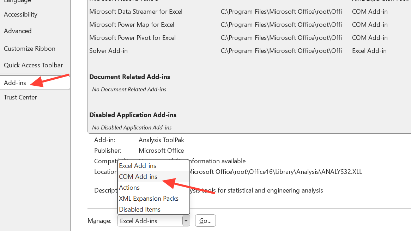Choose COM Add-ins in the Manage list
Image resolution: width=411 pixels, height=231 pixels.
tap(138, 177)
